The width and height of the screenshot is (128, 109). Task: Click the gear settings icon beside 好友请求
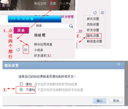(26, 49)
